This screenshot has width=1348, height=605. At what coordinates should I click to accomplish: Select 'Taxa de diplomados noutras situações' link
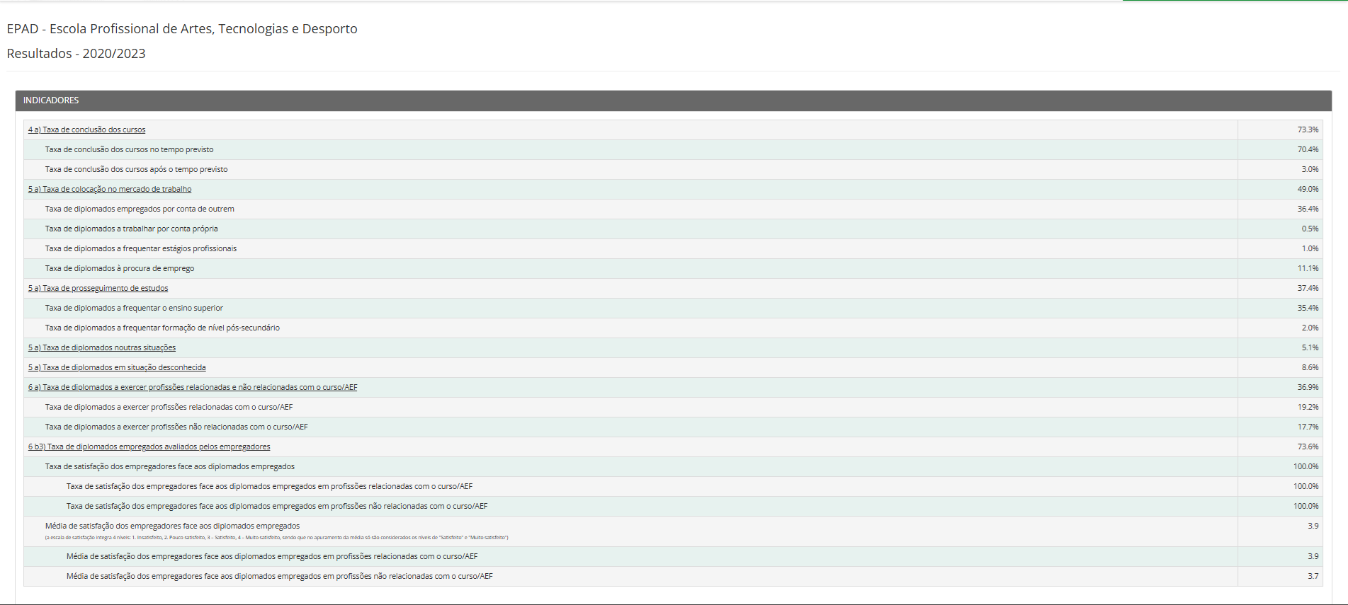coord(102,347)
